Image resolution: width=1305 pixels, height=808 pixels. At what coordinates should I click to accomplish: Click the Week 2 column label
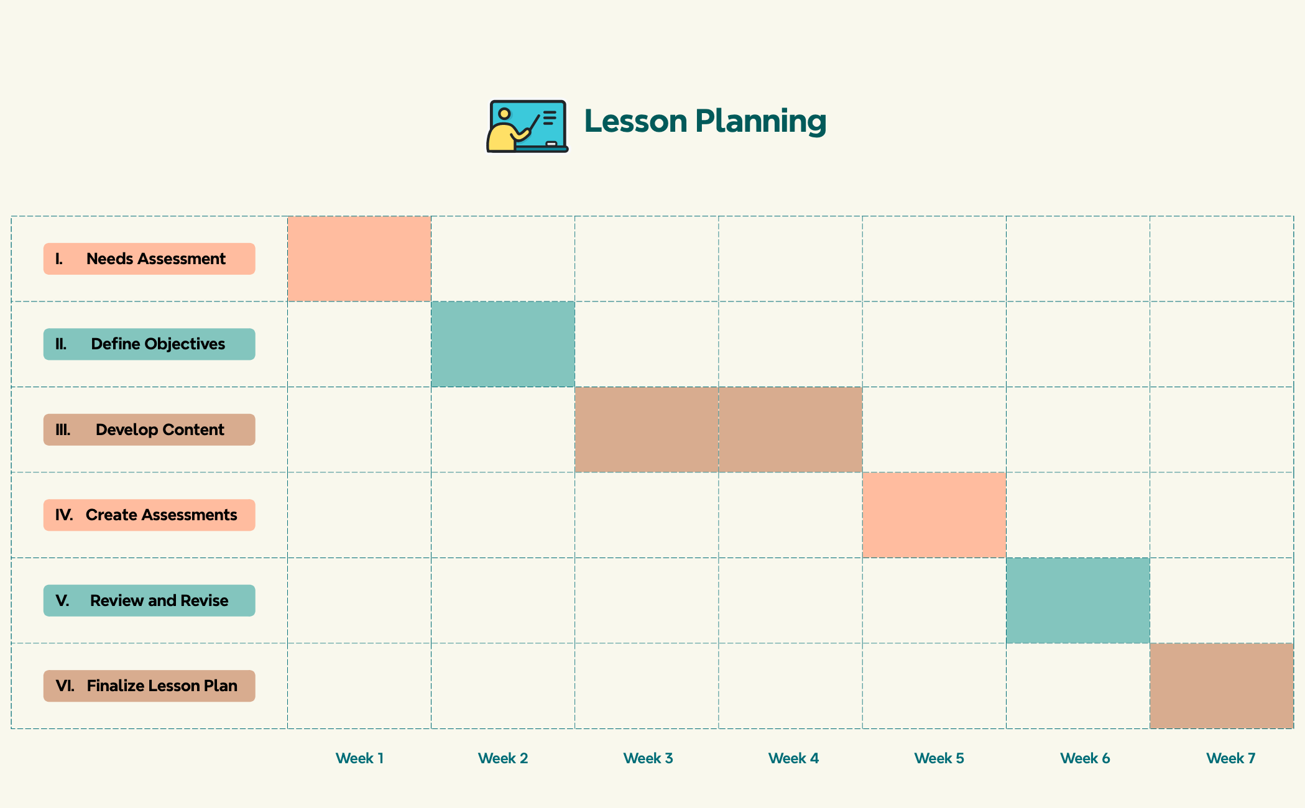[503, 758]
